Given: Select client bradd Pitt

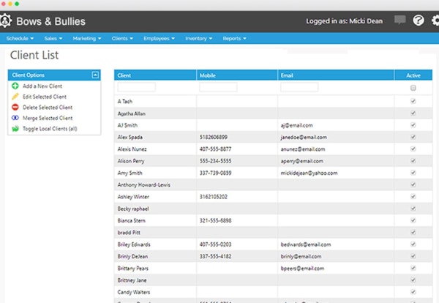Looking at the screenshot, I should click(x=129, y=233).
